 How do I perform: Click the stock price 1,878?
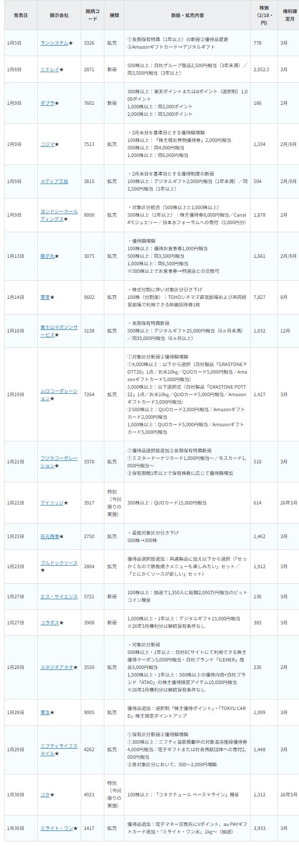tap(259, 215)
